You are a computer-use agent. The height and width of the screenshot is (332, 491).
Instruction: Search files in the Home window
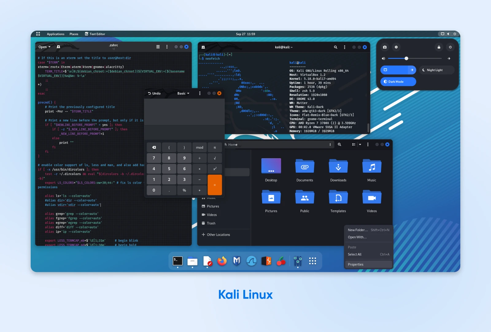[339, 144]
